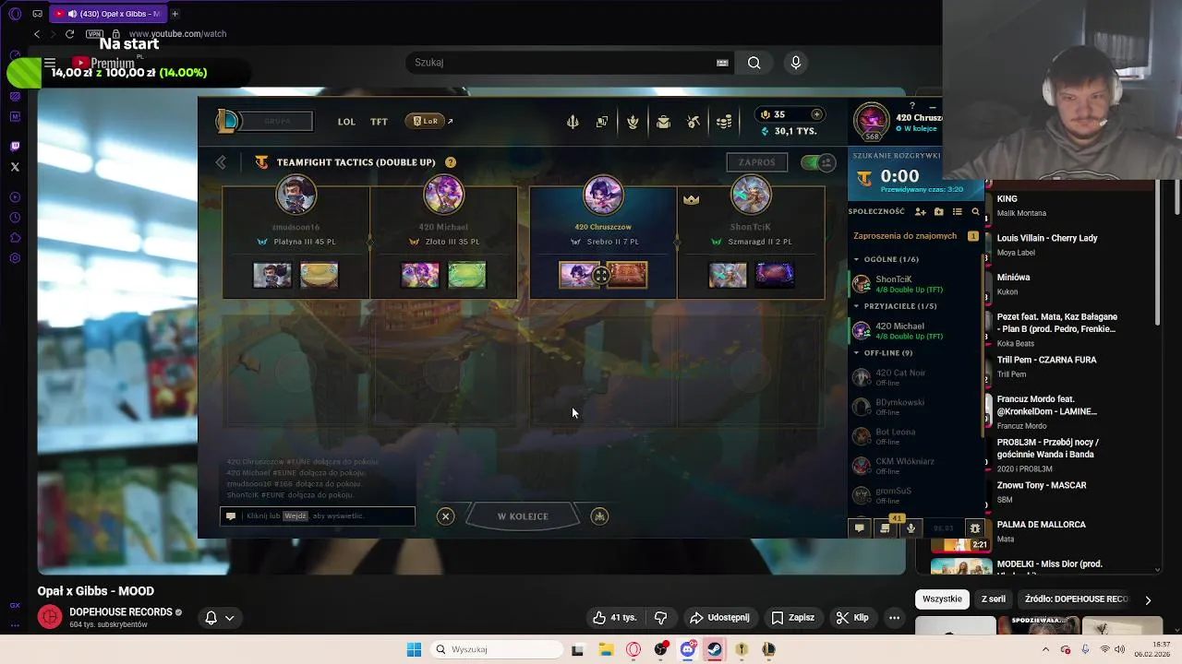Click the Udostępnij share button

[x=719, y=618]
